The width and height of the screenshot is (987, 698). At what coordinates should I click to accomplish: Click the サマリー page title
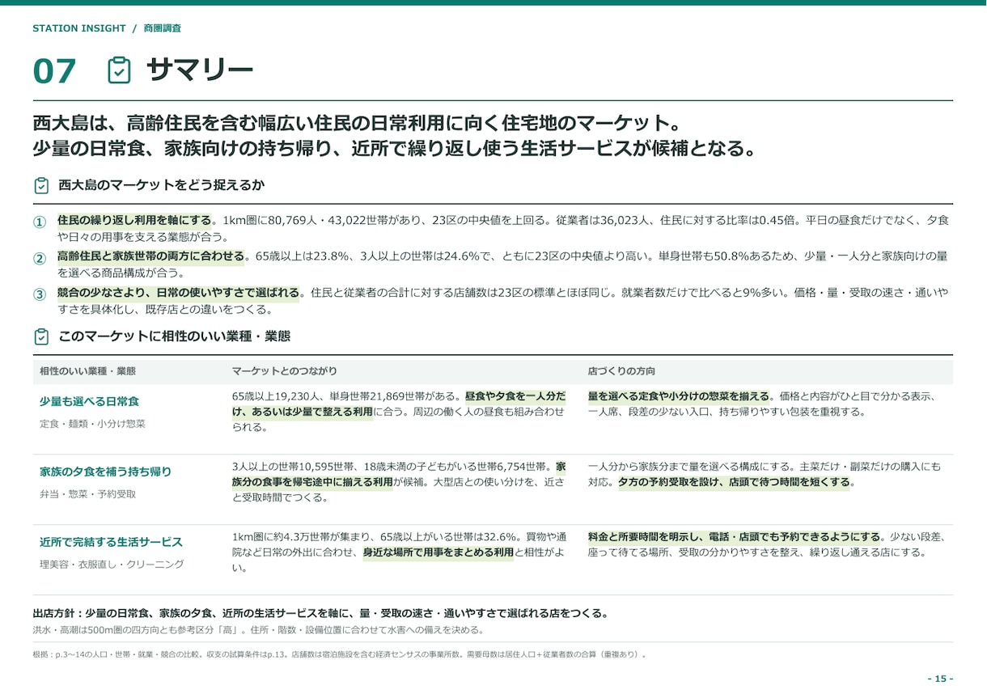[x=199, y=70]
